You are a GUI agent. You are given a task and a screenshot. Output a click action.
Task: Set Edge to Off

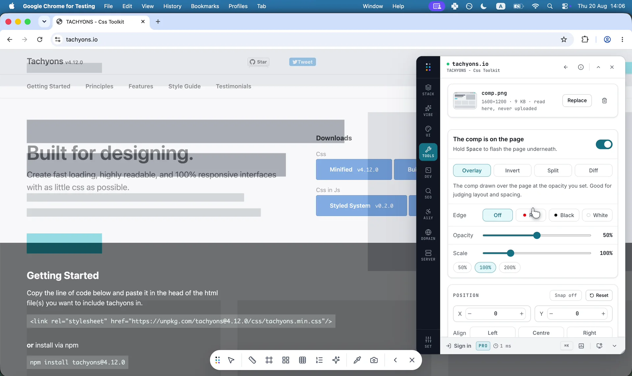497,215
